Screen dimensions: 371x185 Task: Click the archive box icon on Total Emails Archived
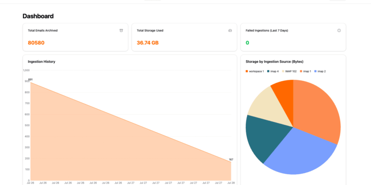[x=121, y=31]
